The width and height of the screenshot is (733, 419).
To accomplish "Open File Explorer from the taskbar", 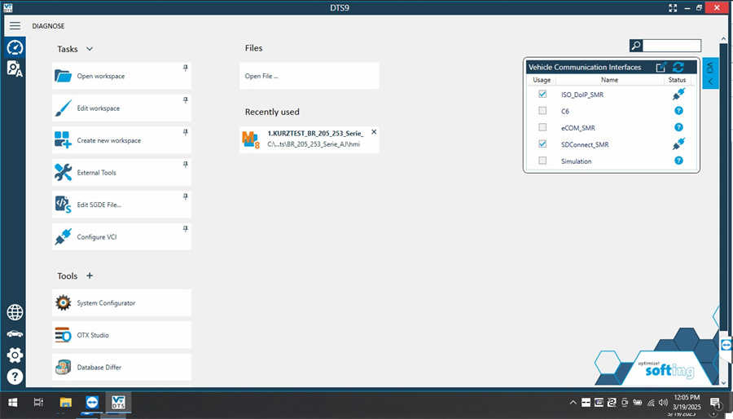I will click(66, 403).
